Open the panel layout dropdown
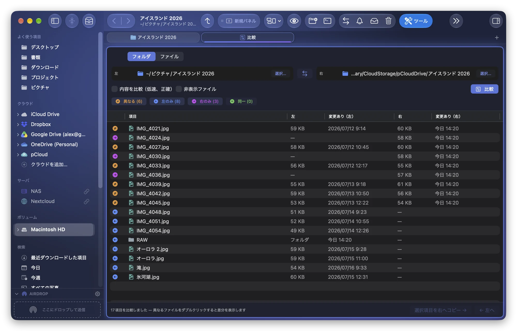The width and height of the screenshot is (517, 331). pyautogui.click(x=273, y=21)
